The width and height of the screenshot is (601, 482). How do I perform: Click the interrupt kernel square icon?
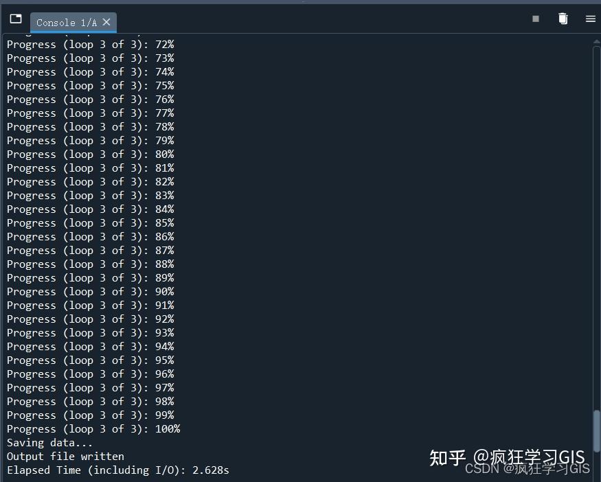point(535,19)
